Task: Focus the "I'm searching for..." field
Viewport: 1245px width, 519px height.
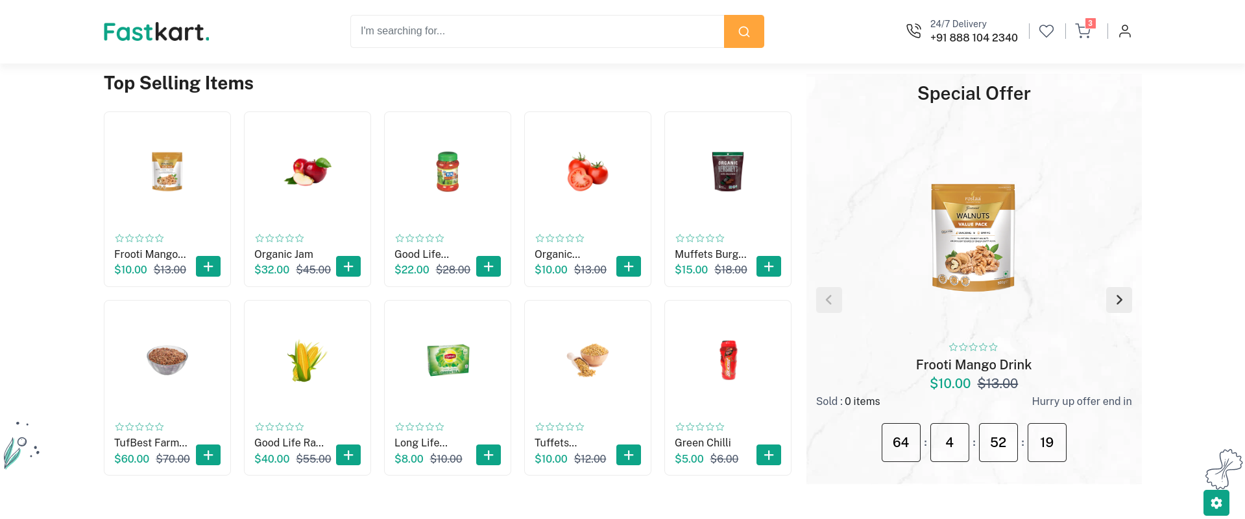Action: [537, 31]
